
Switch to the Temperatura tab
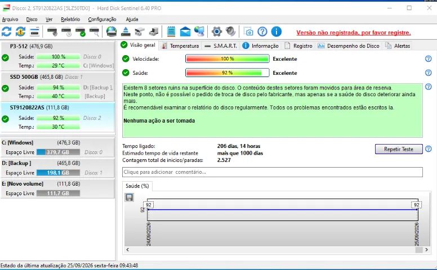click(181, 46)
